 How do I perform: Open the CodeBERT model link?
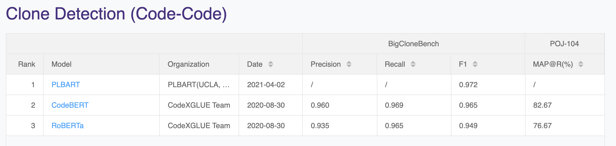click(x=70, y=105)
